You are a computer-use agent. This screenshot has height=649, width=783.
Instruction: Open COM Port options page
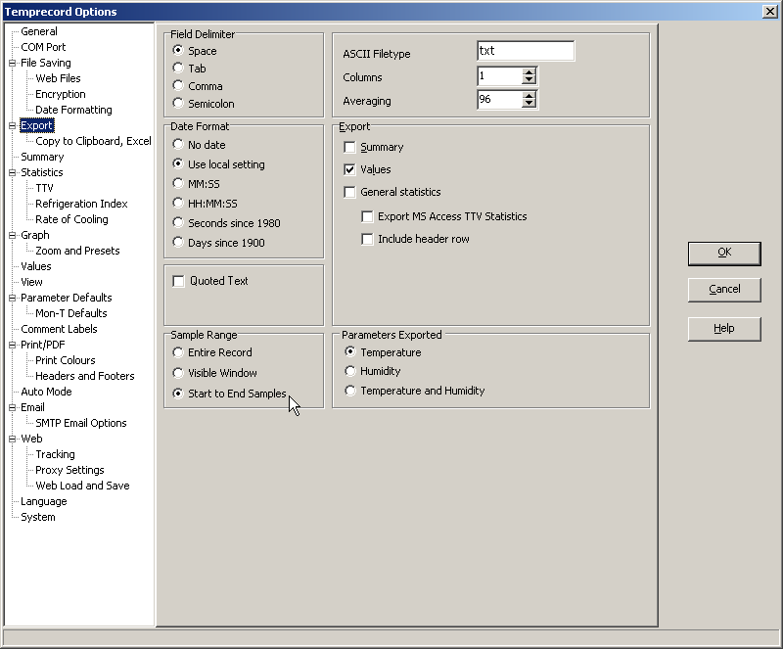[x=43, y=47]
